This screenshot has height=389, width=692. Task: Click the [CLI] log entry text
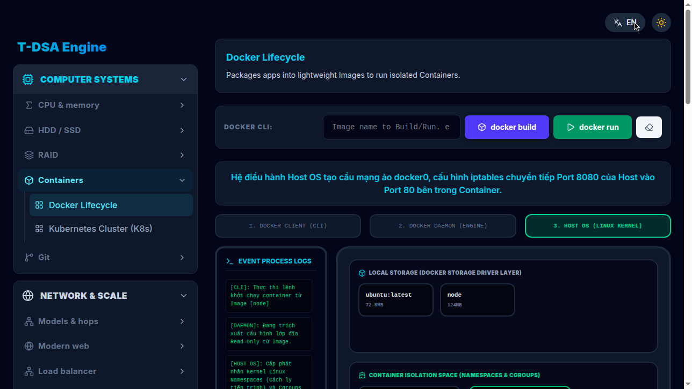(x=269, y=296)
